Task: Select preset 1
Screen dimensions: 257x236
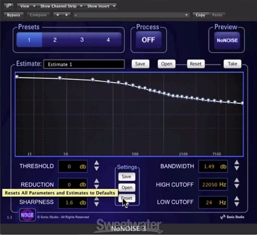Action: (x=29, y=40)
